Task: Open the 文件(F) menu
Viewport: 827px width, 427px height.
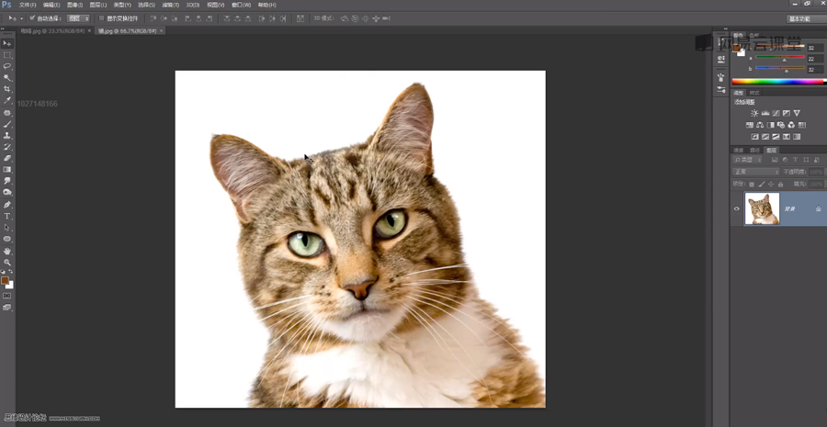Action: [28, 5]
